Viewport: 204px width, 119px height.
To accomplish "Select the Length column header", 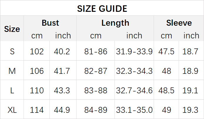I will [115, 23].
